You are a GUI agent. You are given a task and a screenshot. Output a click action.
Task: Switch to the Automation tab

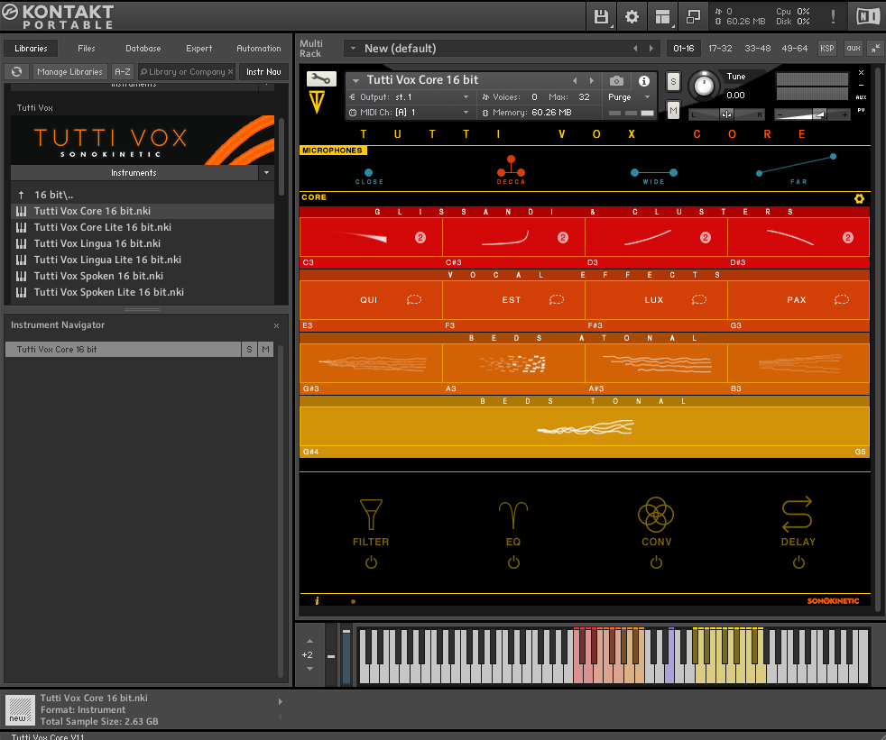click(x=259, y=49)
